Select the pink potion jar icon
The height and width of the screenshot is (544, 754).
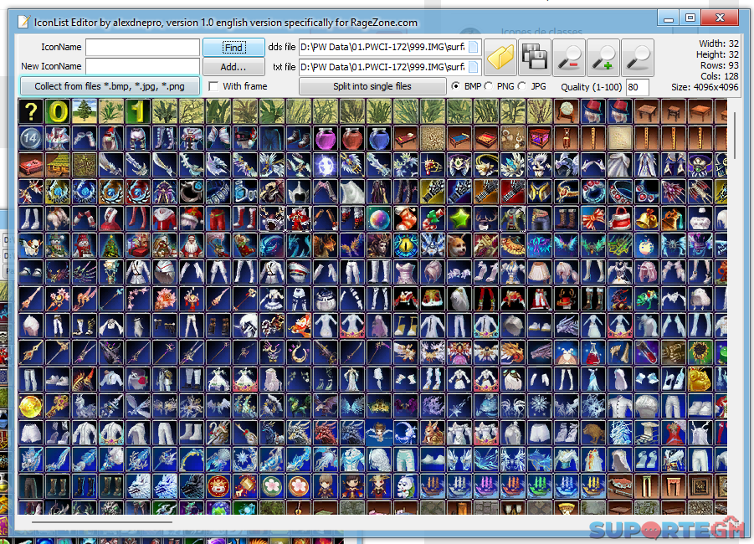coord(325,138)
